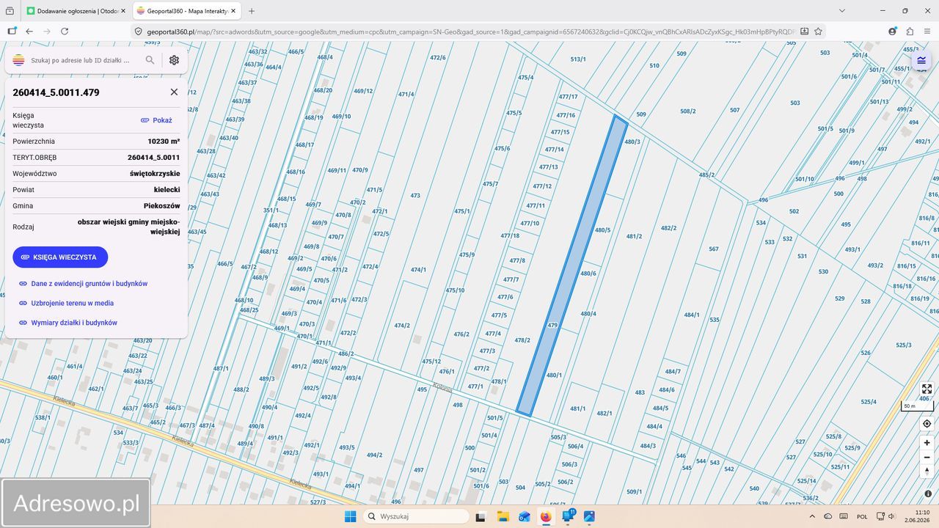Locate my position on map

[x=927, y=424]
